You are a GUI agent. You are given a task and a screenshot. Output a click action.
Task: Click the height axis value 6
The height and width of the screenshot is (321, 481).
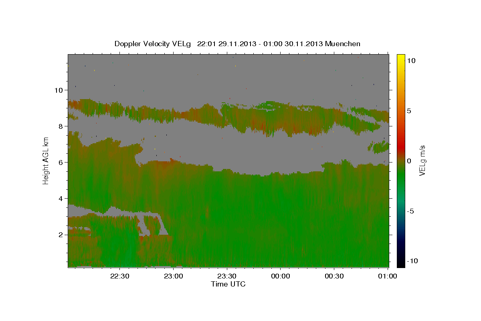[62, 162]
